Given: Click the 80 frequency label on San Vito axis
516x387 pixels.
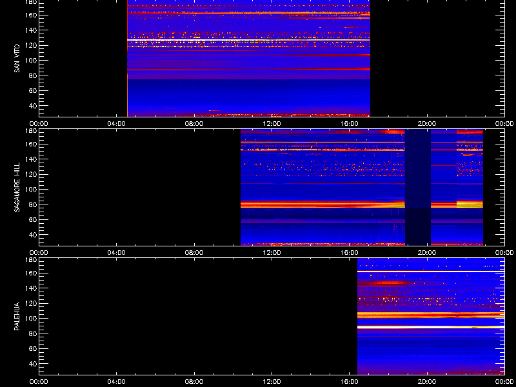Looking at the screenshot, I should click(33, 75).
